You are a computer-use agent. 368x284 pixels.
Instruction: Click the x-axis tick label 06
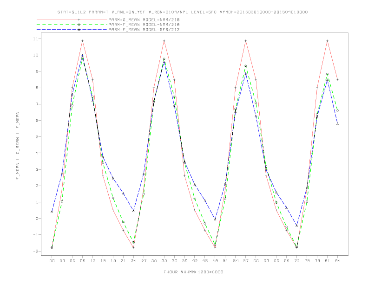72,261
